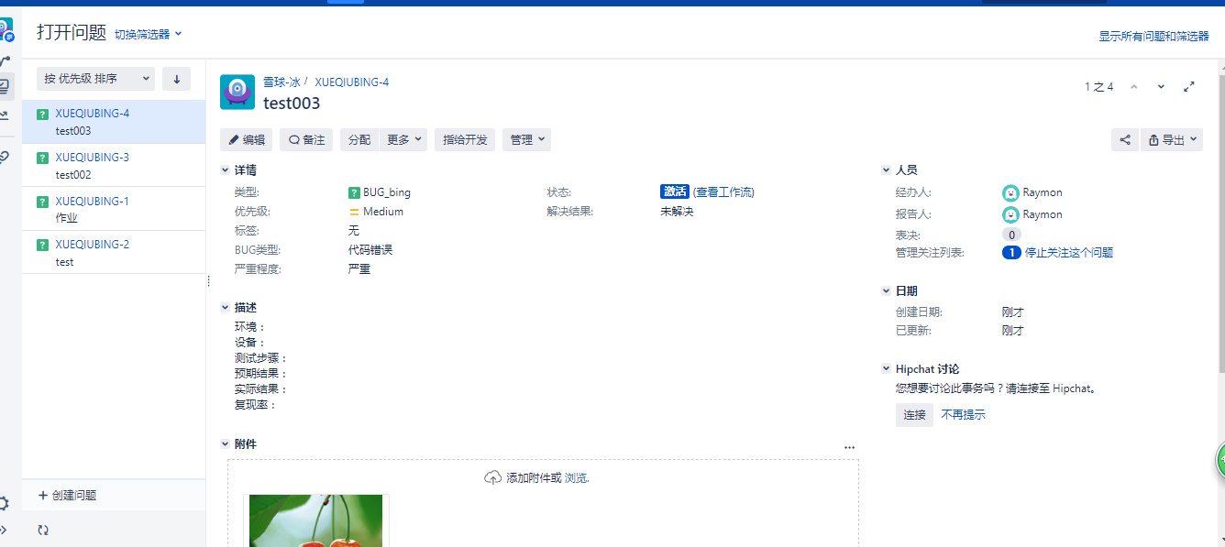
Task: Click the upload cloud icon in attachments
Action: [x=493, y=477]
